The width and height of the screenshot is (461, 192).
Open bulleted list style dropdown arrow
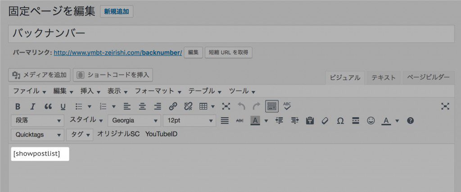pos(90,106)
